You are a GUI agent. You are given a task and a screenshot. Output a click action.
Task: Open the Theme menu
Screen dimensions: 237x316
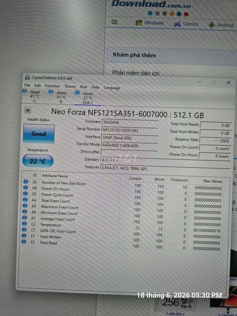pyautogui.click(x=70, y=86)
